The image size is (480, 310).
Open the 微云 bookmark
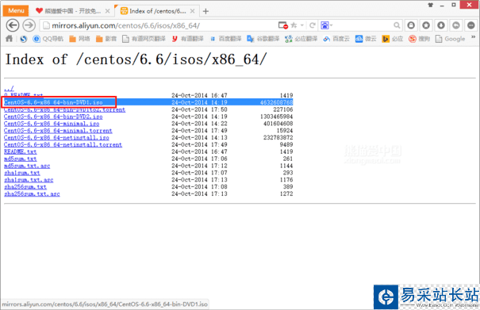[x=366, y=39]
